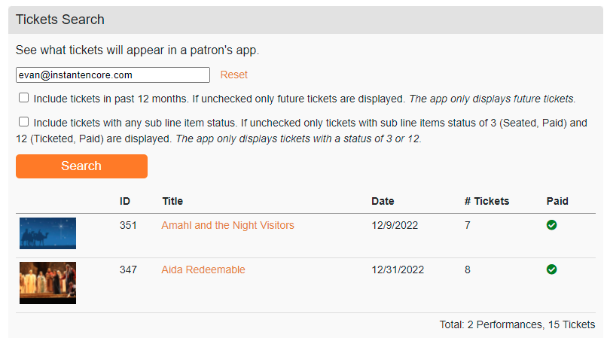Enable the include past 12 months checkbox
The height and width of the screenshot is (338, 607).
coord(23,98)
